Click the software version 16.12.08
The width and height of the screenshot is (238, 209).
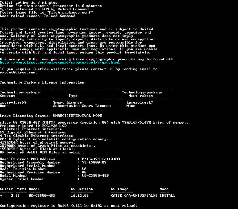pos(80,196)
